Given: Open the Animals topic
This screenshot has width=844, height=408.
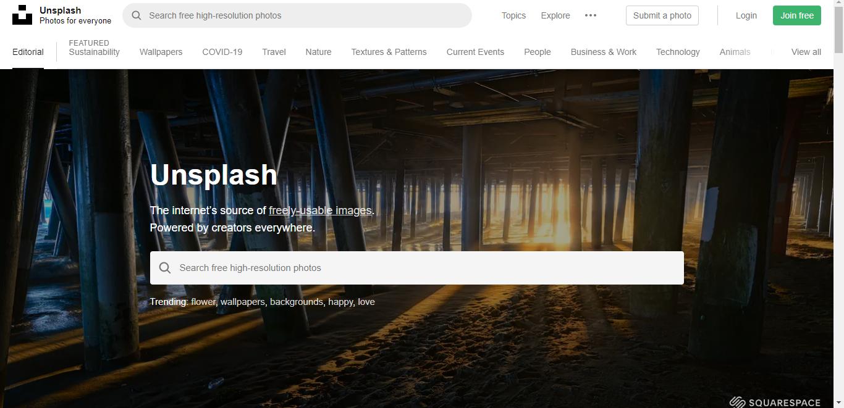Looking at the screenshot, I should click(735, 52).
